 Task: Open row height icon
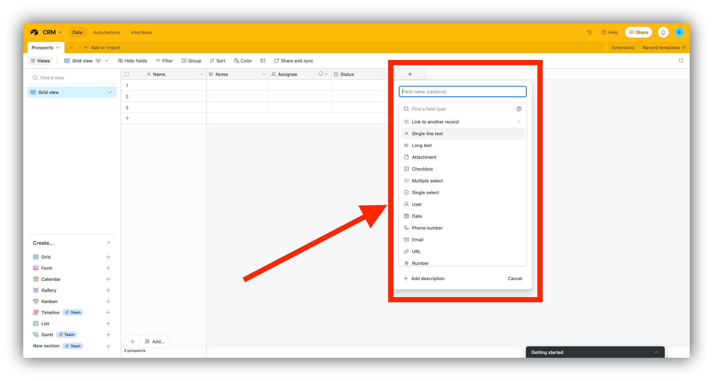point(263,61)
